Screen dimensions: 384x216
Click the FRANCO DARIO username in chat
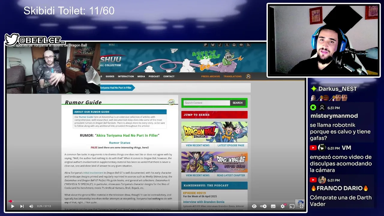[339, 188]
